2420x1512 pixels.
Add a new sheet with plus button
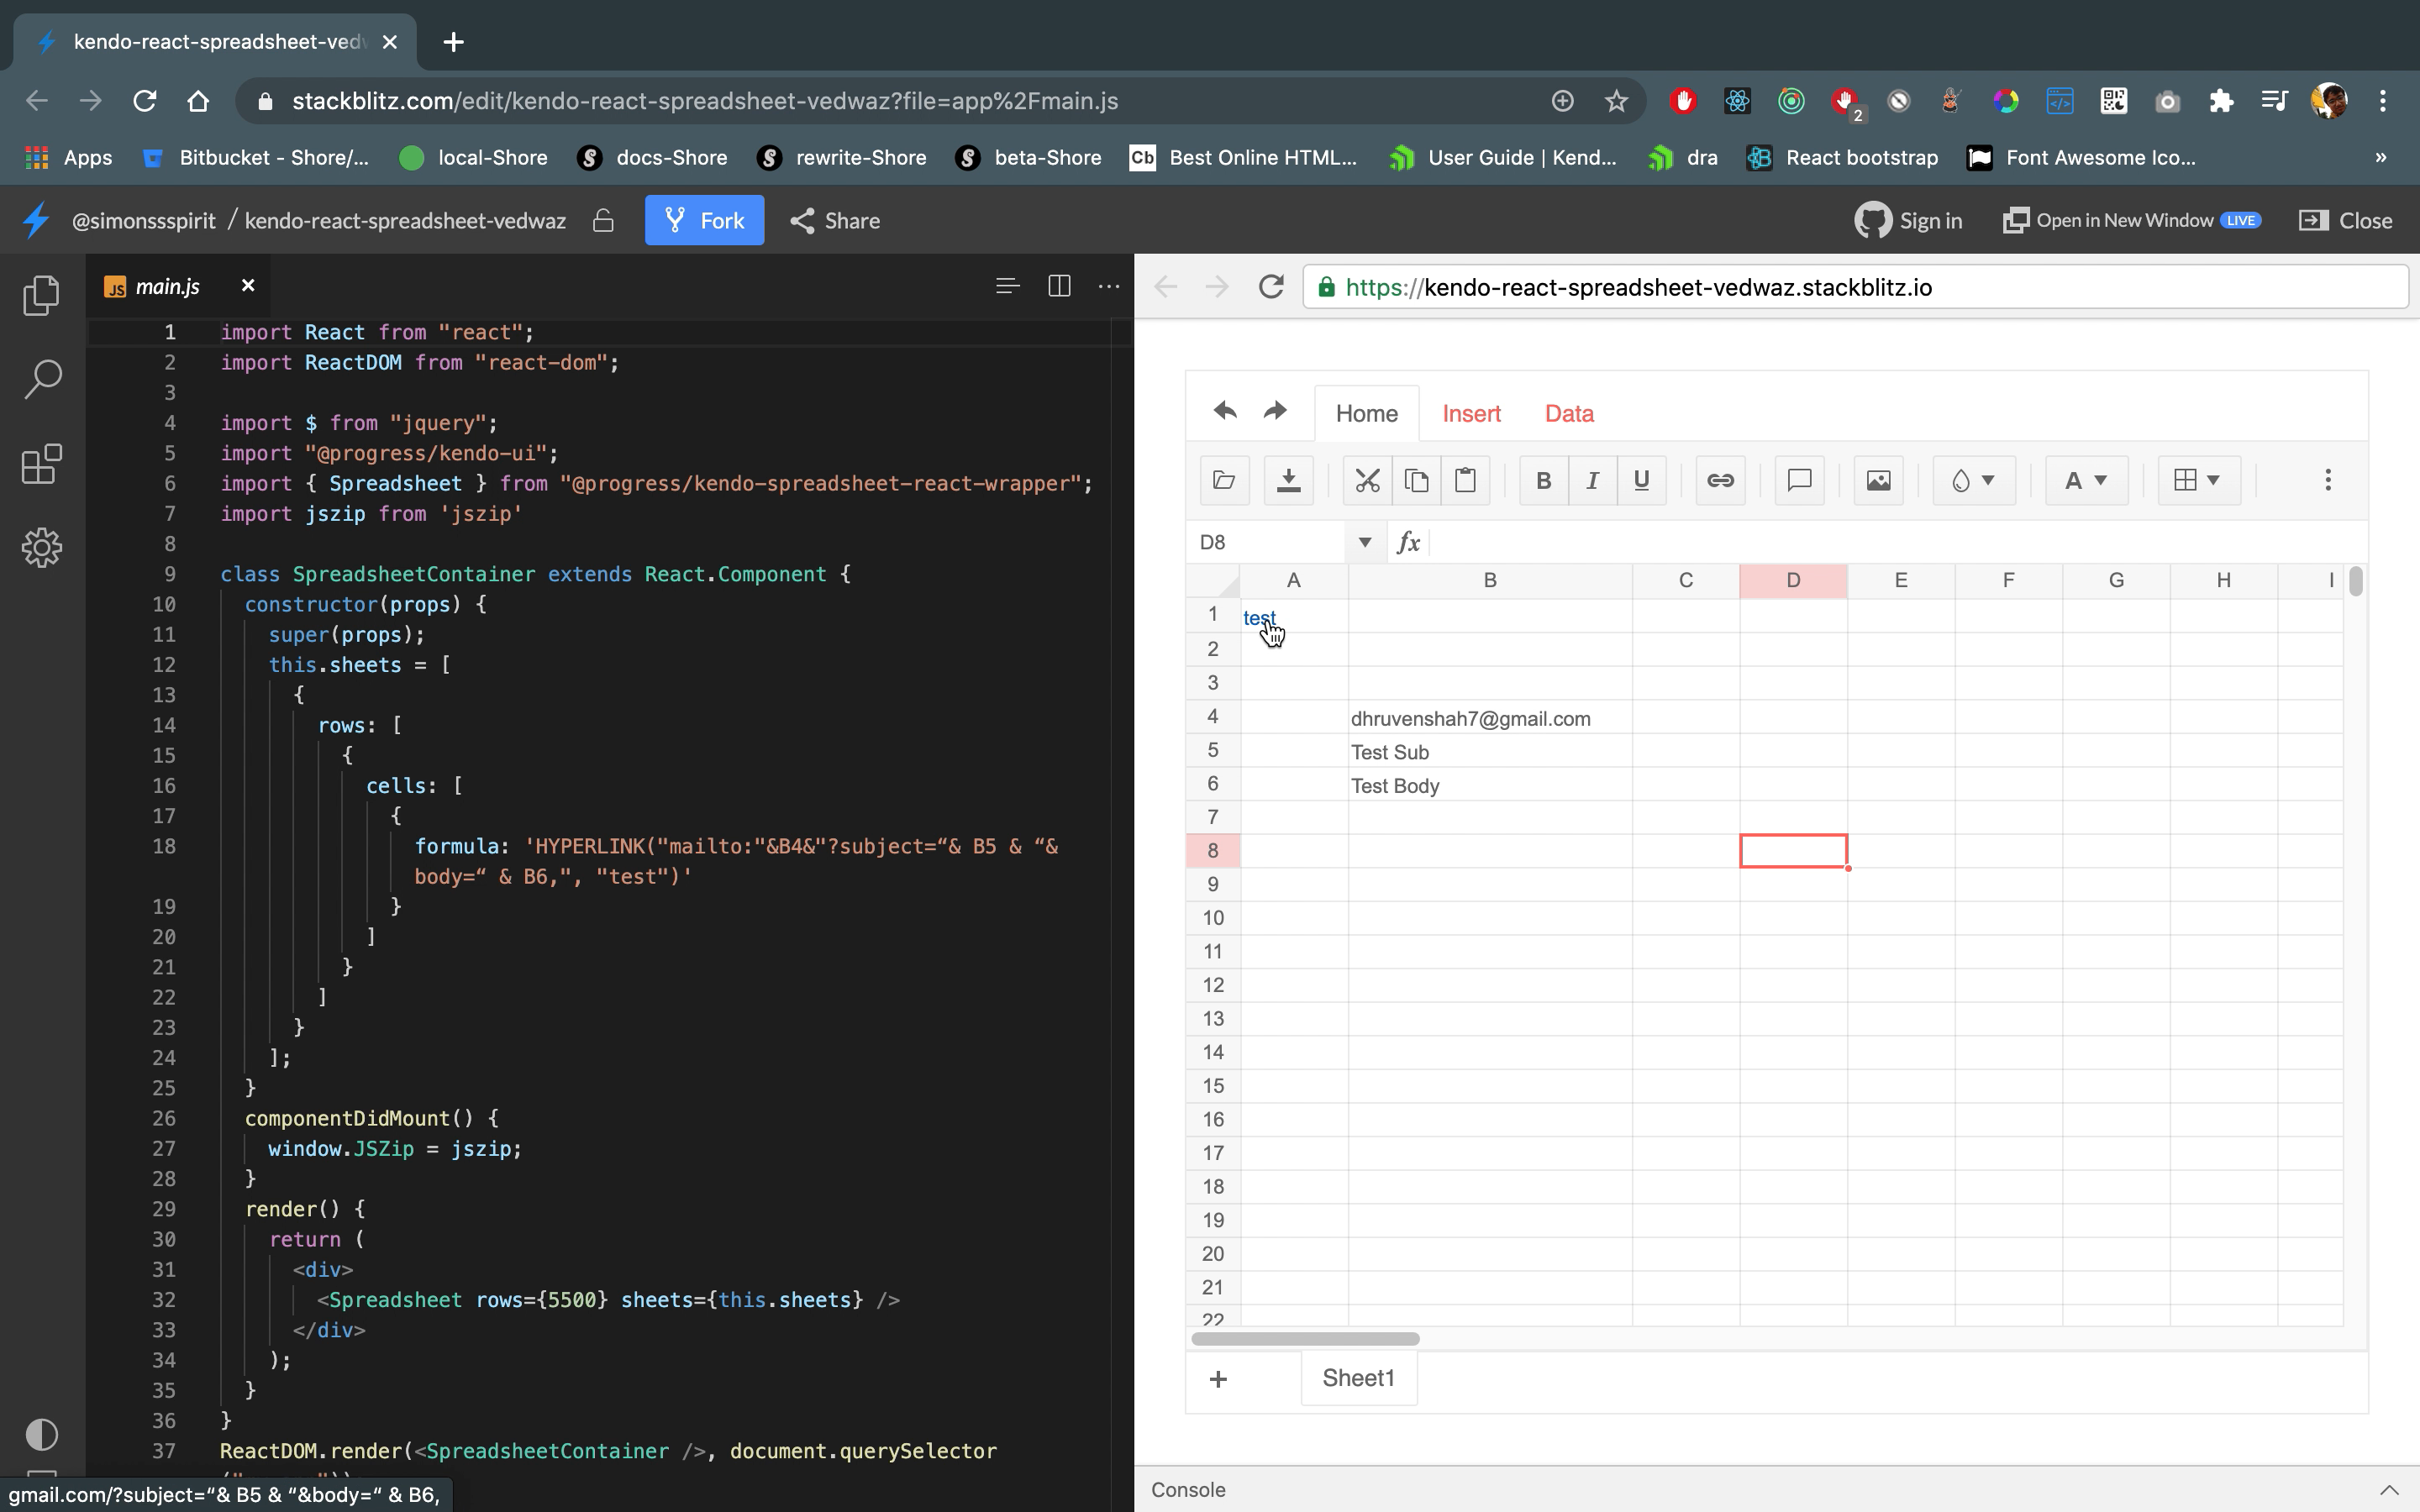(1218, 1379)
